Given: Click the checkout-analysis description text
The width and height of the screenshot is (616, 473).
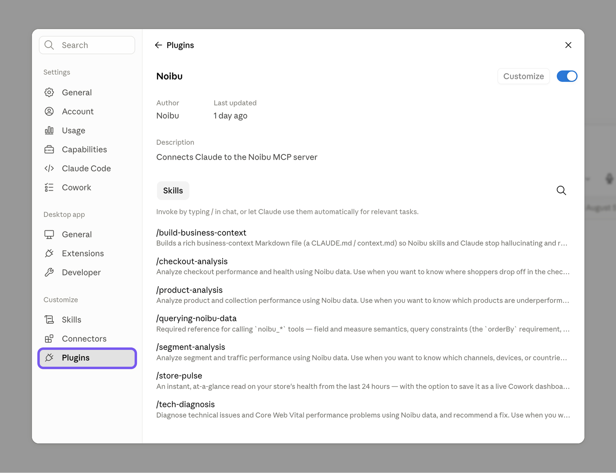Looking at the screenshot, I should tap(363, 272).
